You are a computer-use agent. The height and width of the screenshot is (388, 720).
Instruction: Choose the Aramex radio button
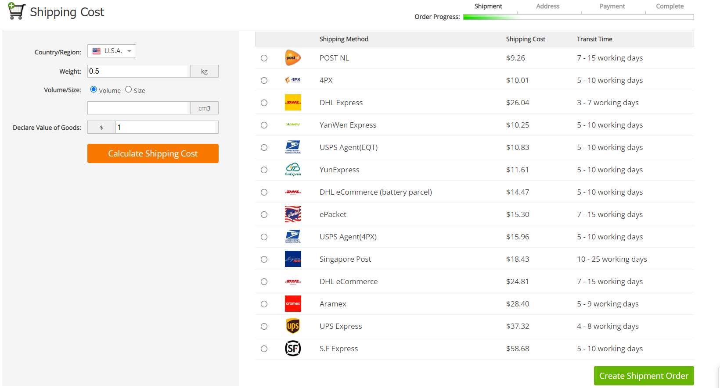click(264, 304)
